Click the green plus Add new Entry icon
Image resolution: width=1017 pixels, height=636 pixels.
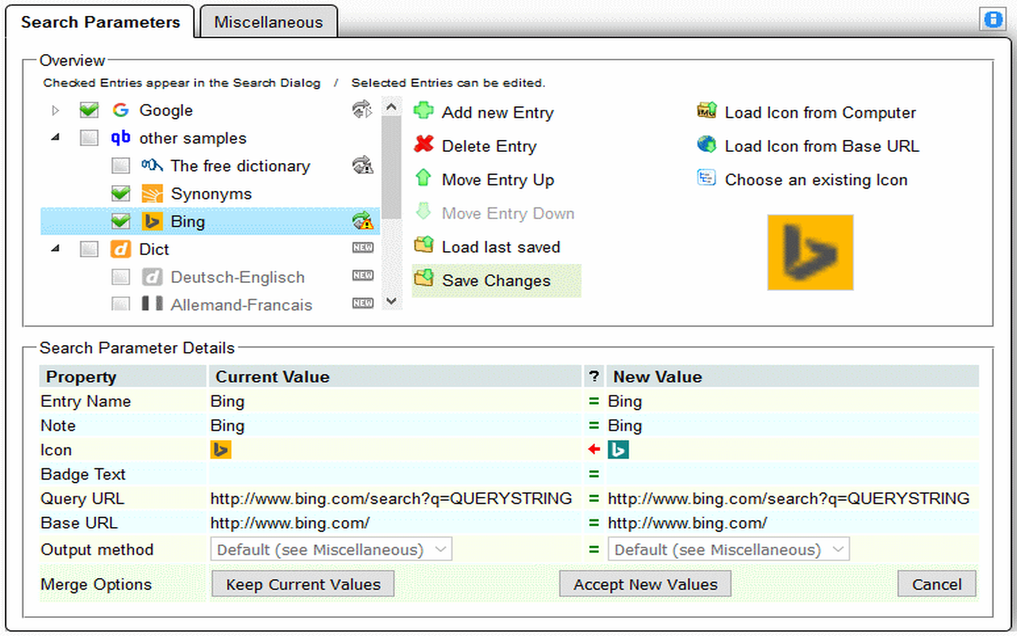click(424, 111)
